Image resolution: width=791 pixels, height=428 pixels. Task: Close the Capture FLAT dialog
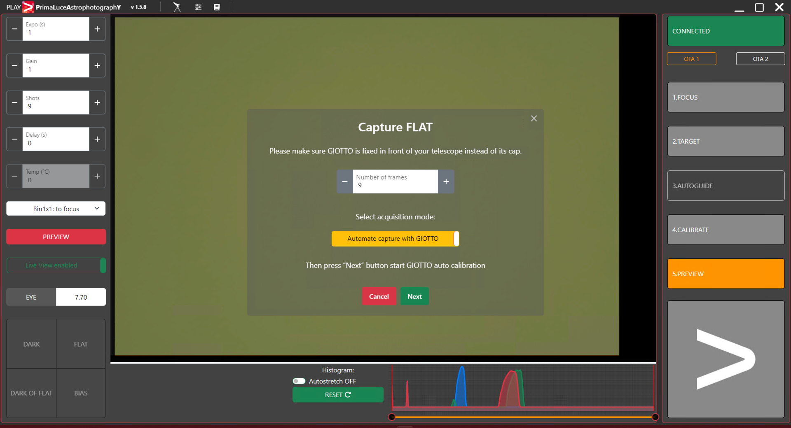[x=534, y=119]
